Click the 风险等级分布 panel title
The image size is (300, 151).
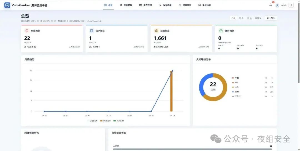click(x=203, y=60)
